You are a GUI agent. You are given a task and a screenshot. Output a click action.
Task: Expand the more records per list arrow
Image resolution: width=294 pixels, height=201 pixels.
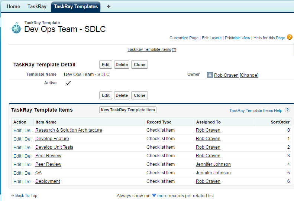154,195
